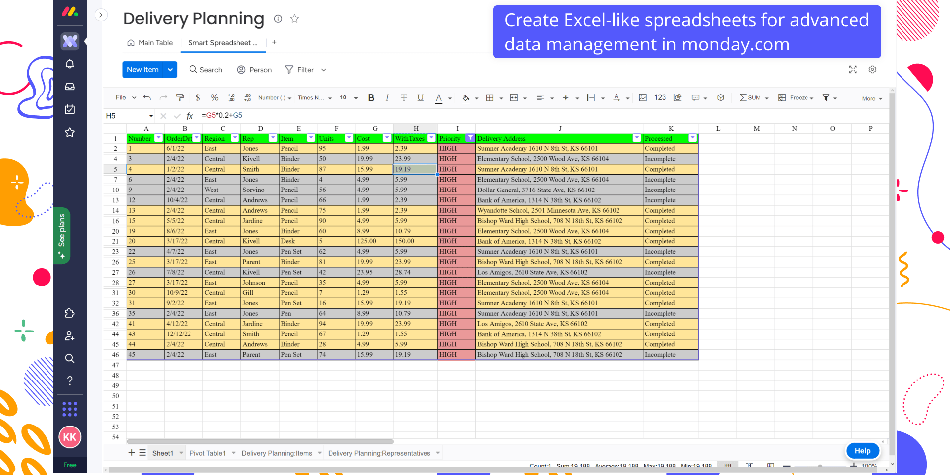
Task: Apply bold formatting to the cell
Action: tap(371, 98)
